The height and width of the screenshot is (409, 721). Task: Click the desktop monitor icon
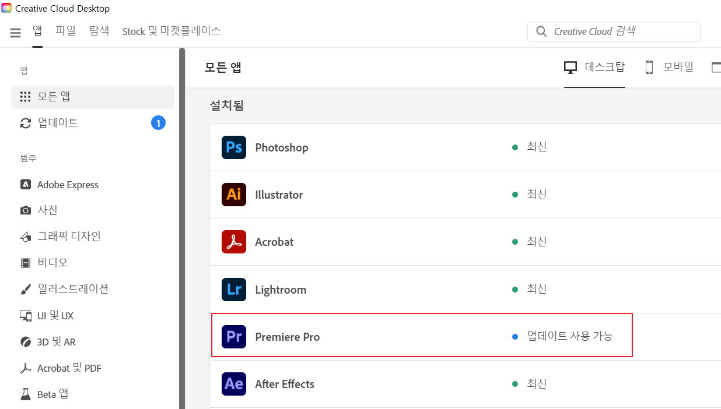coord(570,67)
